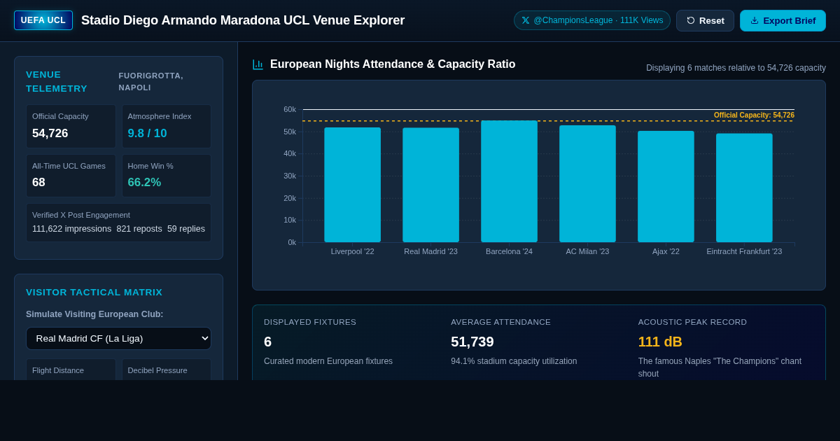The image size is (840, 441).
Task: Click the All-Time UCL Games value 68
Action: coord(38,182)
